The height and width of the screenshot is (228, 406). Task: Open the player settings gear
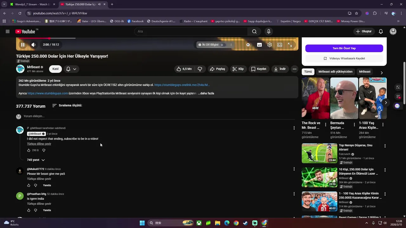[x=270, y=45]
